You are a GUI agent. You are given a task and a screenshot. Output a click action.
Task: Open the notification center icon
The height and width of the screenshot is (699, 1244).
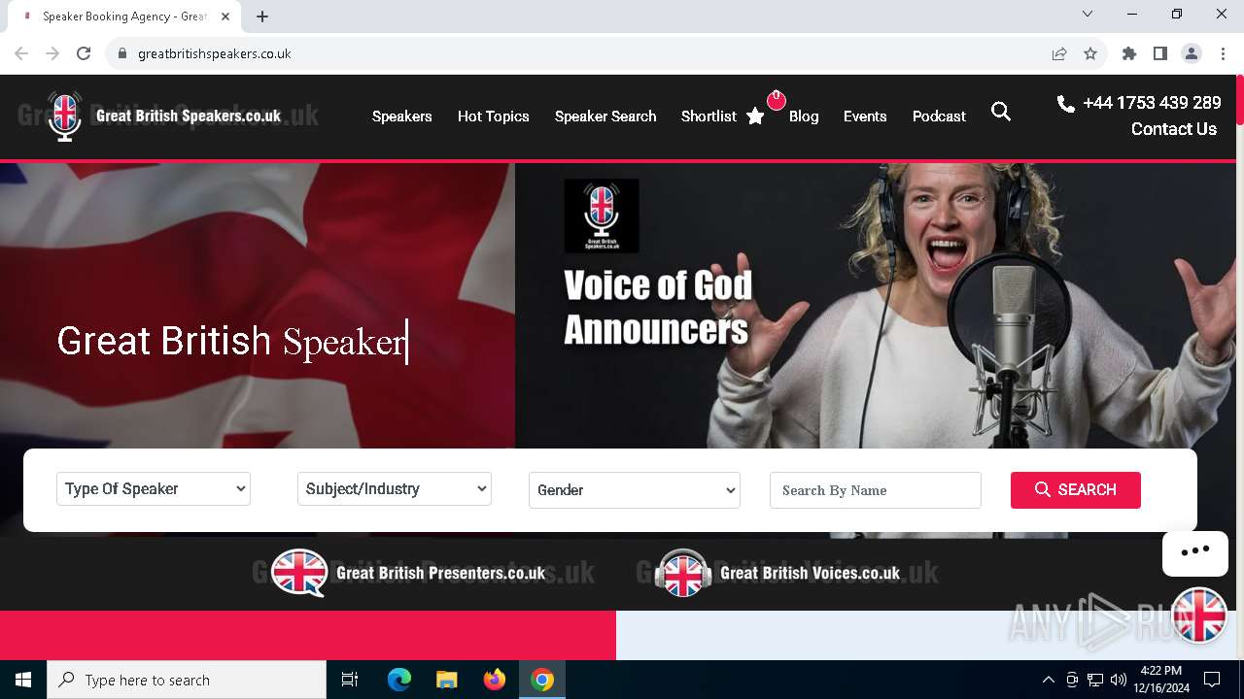(x=1212, y=680)
